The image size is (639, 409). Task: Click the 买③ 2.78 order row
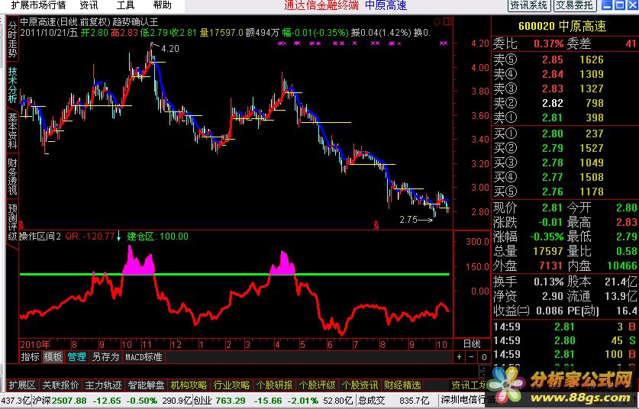click(565, 163)
